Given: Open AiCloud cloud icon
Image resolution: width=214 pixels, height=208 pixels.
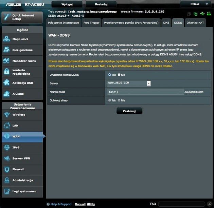Looking at the screenshot, I should 6,94.
